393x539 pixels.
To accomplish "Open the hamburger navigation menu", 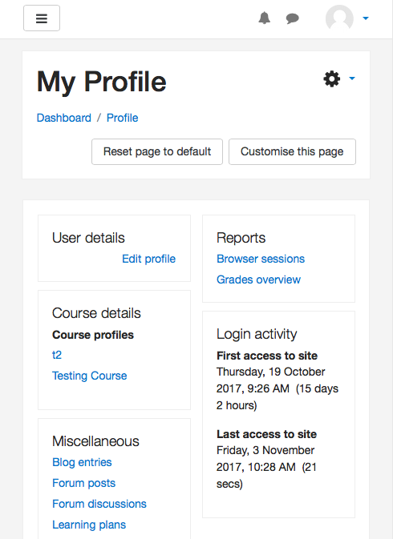I will click(42, 18).
